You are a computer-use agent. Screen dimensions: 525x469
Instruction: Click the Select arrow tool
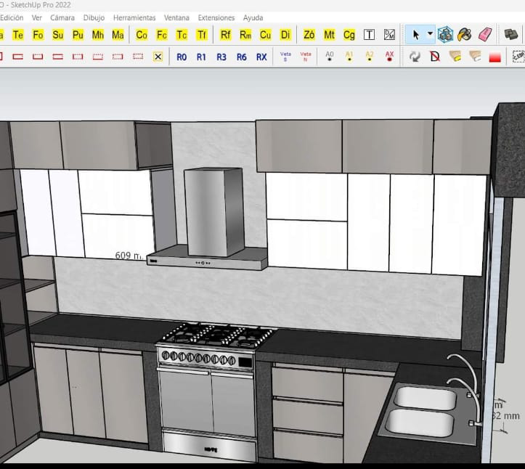[x=416, y=34]
